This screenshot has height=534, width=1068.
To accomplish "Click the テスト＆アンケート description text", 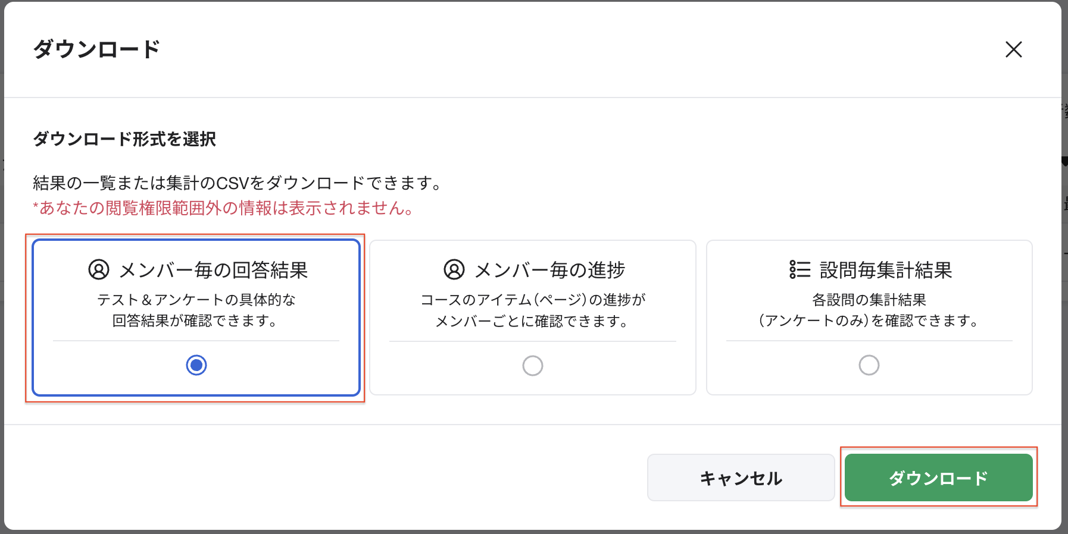I will tap(196, 300).
